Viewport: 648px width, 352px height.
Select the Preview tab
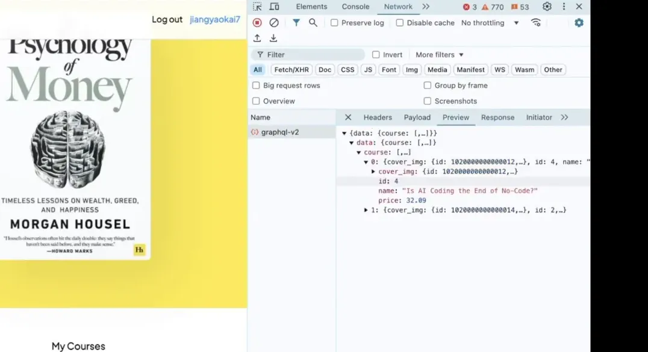coord(456,117)
